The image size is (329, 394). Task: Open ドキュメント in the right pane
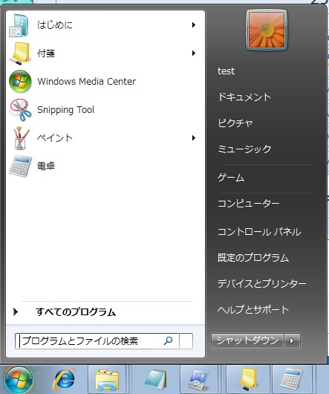(244, 97)
